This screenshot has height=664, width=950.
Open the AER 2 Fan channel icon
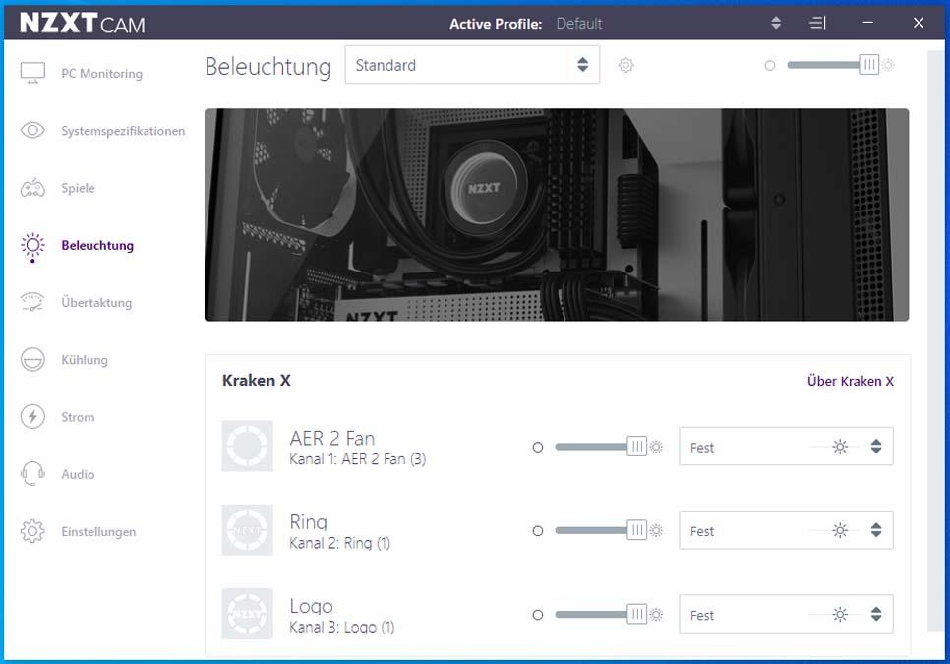pyautogui.click(x=247, y=447)
